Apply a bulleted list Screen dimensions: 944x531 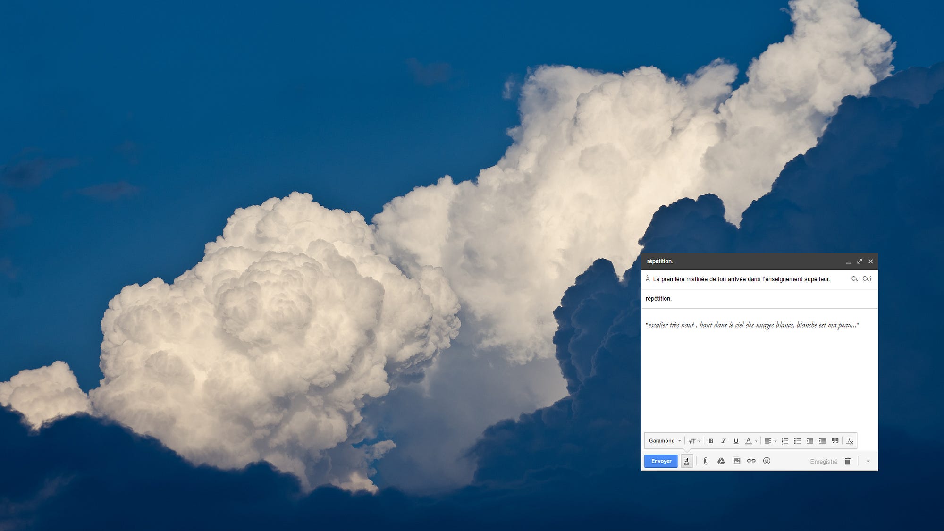pyautogui.click(x=797, y=441)
